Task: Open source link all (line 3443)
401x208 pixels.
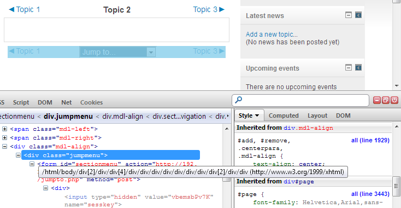Action: point(370,194)
